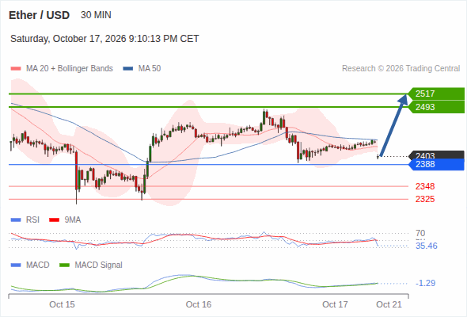467x317 pixels.
Task: Click the 2517 resistance price tag
Action: click(436, 94)
